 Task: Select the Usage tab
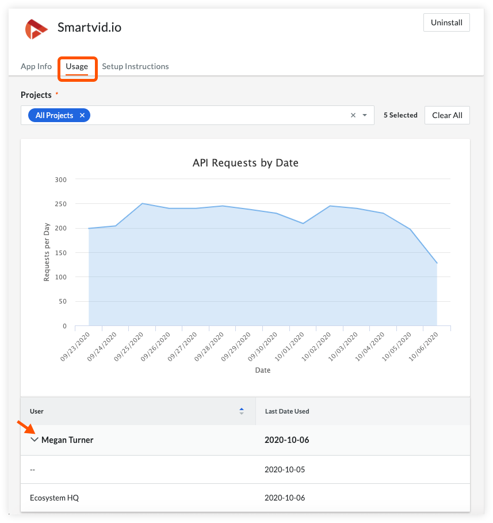point(77,66)
